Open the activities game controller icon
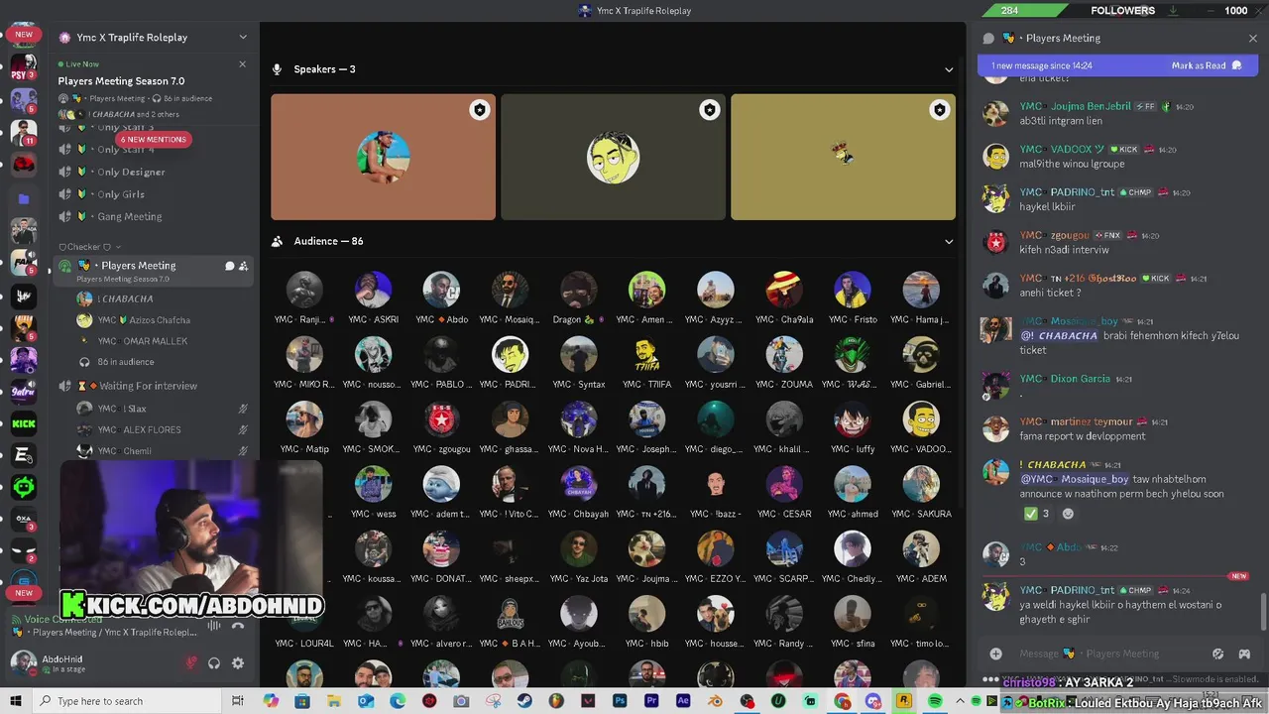Screen dimensions: 1269x714 [x=1244, y=654]
